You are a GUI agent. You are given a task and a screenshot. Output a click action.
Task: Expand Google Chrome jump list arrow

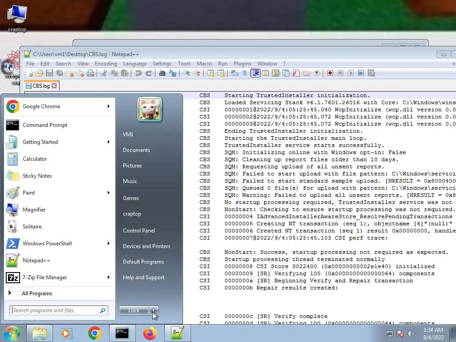(x=109, y=106)
